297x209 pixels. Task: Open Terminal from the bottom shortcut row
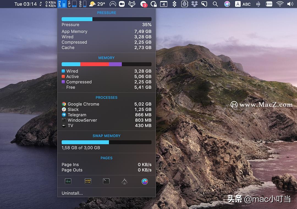click(x=106, y=181)
